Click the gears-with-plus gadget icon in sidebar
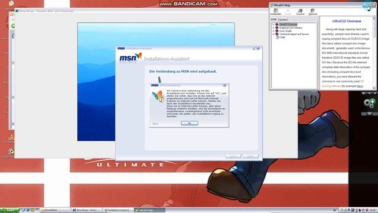The height and width of the screenshot is (213, 378). coord(369,103)
